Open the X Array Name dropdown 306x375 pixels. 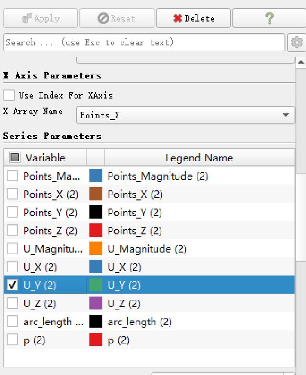[x=186, y=115]
